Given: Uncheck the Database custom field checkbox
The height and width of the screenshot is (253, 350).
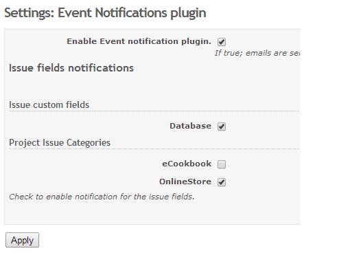Looking at the screenshot, I should coord(222,126).
